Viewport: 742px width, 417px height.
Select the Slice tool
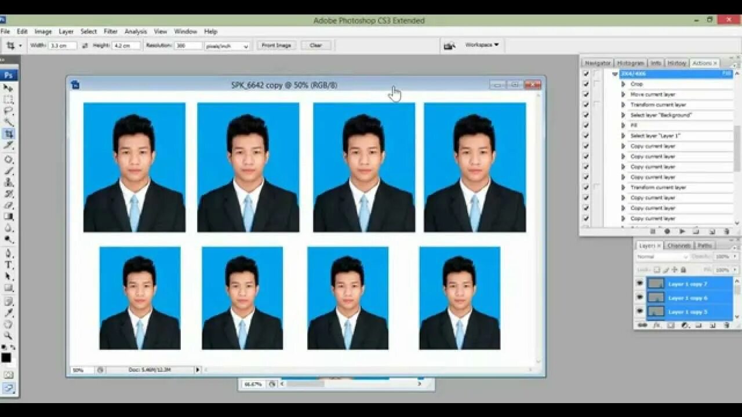coord(8,145)
